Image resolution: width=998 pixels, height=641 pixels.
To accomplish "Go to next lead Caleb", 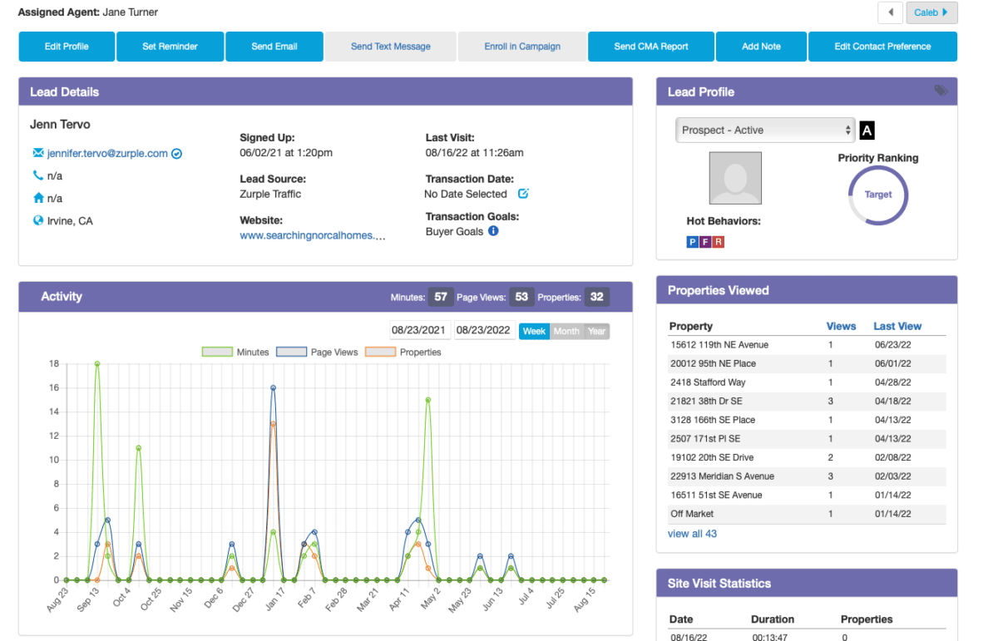I will pyautogui.click(x=931, y=12).
